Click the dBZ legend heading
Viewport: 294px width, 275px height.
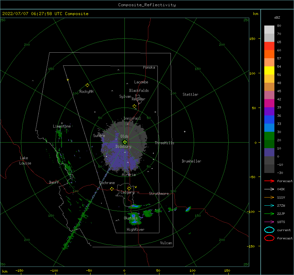pos(277,17)
